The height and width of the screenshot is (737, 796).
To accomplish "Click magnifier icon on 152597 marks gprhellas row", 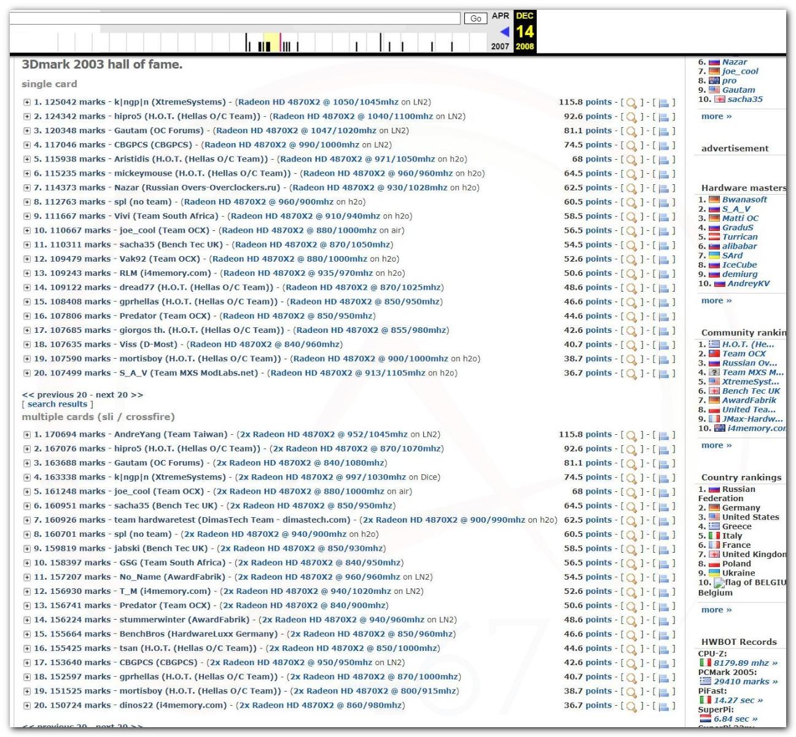I will tap(631, 677).
